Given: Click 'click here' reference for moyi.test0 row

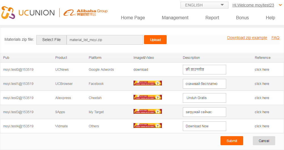Looking at the screenshot, I should coord(262,70).
